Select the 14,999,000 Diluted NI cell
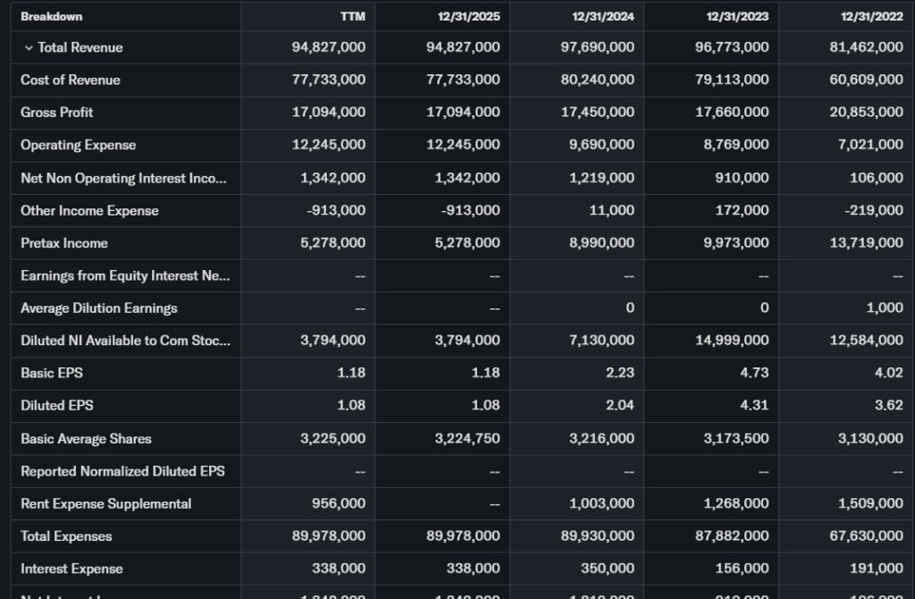The height and width of the screenshot is (599, 915). (732, 341)
